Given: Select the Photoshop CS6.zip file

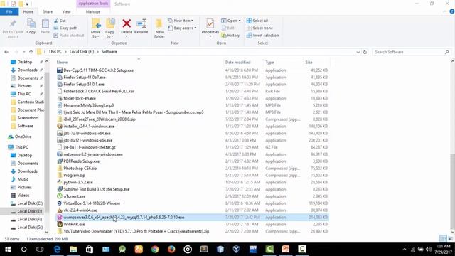Looking at the screenshot, I should click(x=80, y=168).
